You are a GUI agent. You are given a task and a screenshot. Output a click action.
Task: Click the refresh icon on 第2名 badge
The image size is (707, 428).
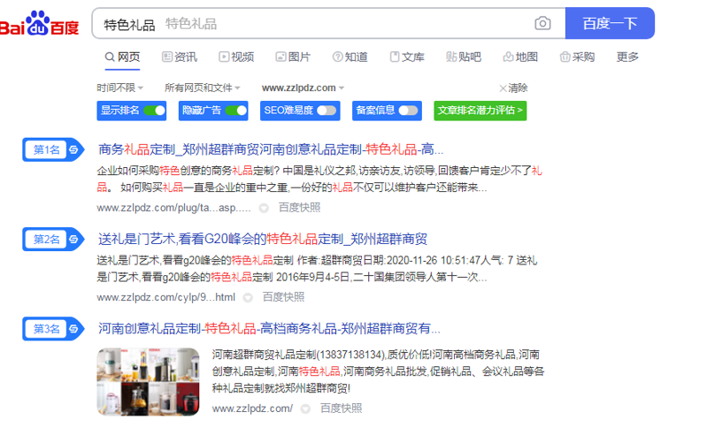coord(73,240)
